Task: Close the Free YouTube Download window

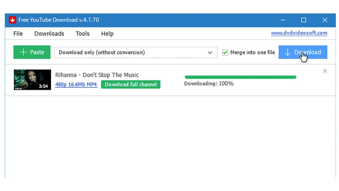Action: pos(325,20)
